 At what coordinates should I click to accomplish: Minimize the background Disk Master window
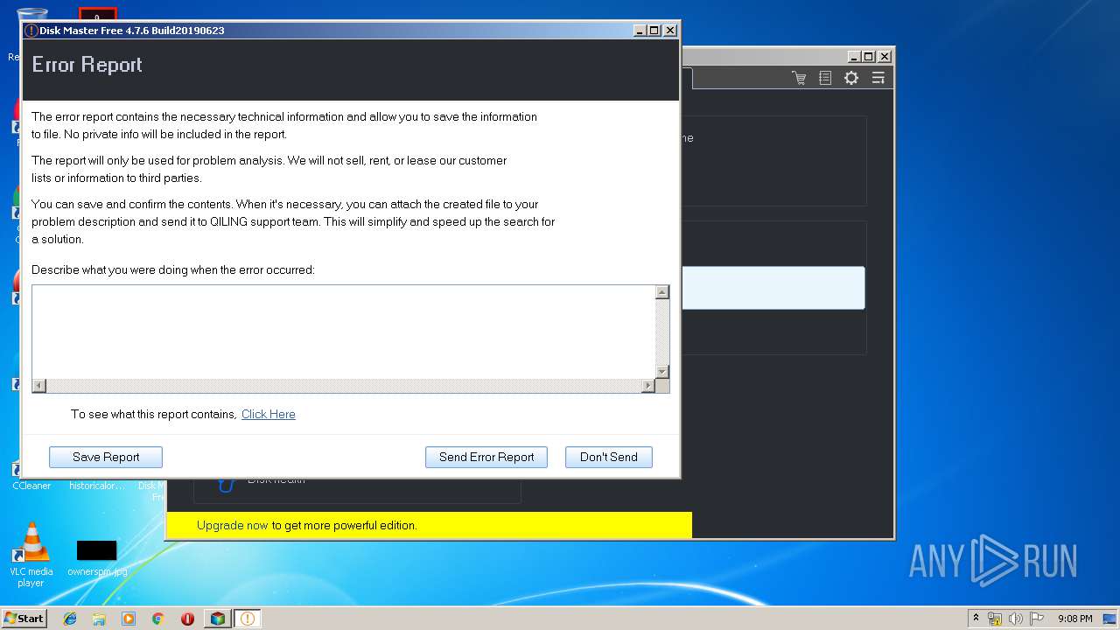(x=854, y=56)
